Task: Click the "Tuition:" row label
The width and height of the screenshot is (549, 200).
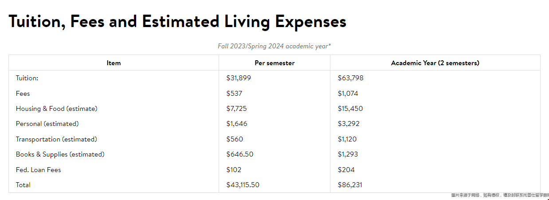Action: coord(27,78)
